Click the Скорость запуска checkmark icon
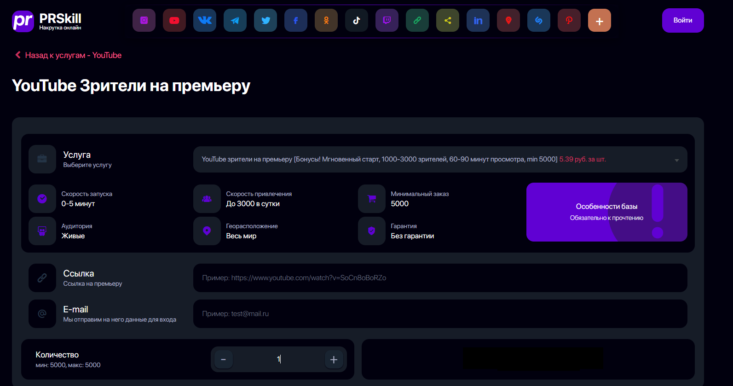The width and height of the screenshot is (733, 386). (x=42, y=199)
